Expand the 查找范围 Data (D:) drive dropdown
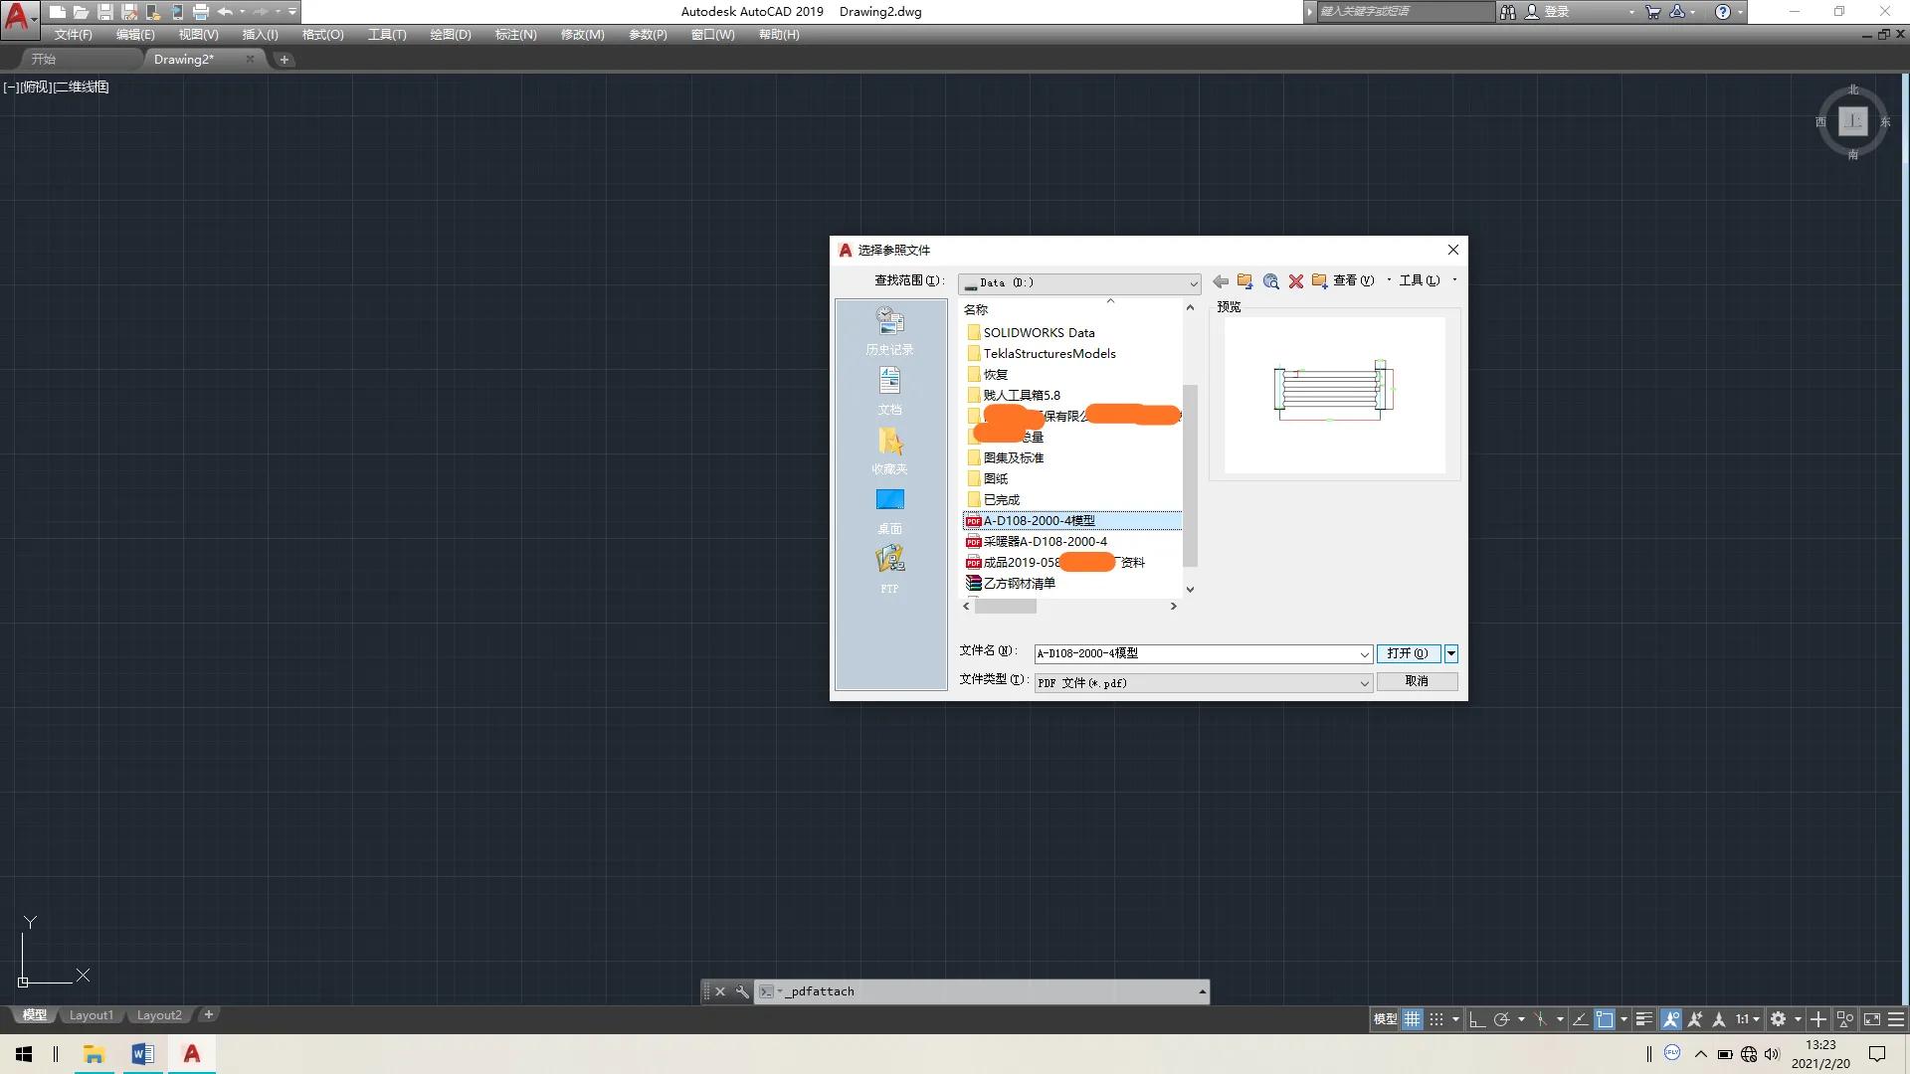The height and width of the screenshot is (1074, 1910). (1193, 283)
